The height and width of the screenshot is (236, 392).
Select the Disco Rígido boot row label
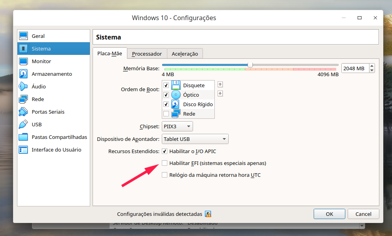point(198,104)
